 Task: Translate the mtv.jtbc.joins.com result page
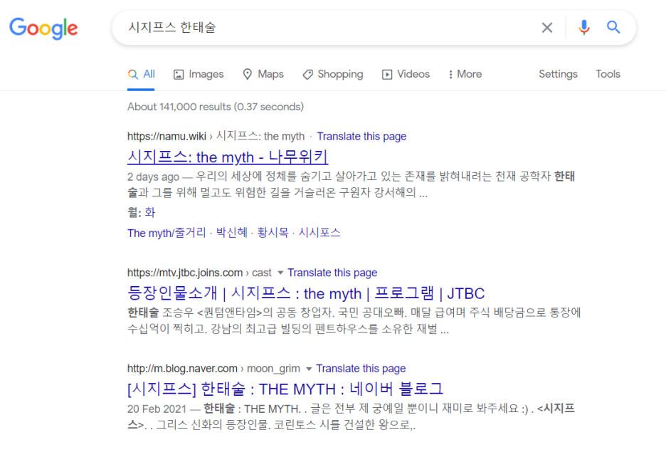pyautogui.click(x=332, y=273)
